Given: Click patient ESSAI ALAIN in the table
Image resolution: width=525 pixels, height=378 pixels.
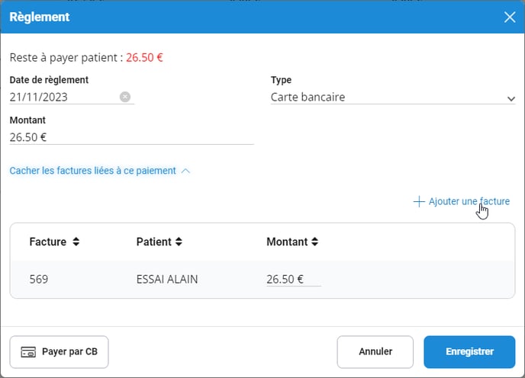Looking at the screenshot, I should (x=167, y=279).
